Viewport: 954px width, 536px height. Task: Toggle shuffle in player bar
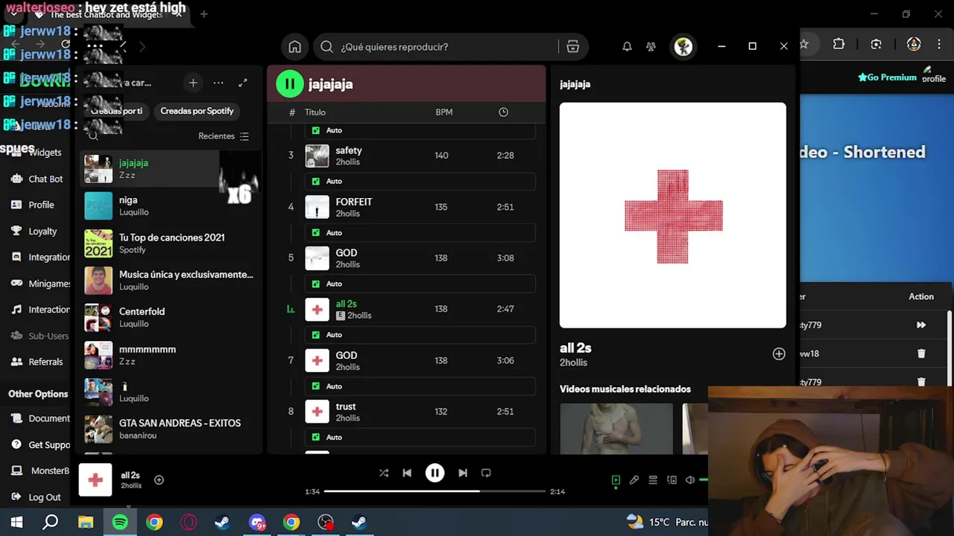383,473
